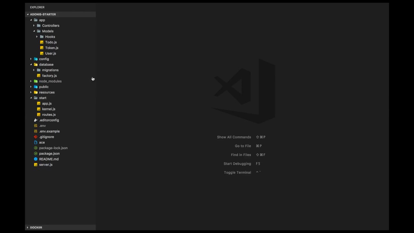The height and width of the screenshot is (233, 414).
Task: Click the public folder icon
Action: pos(36,87)
